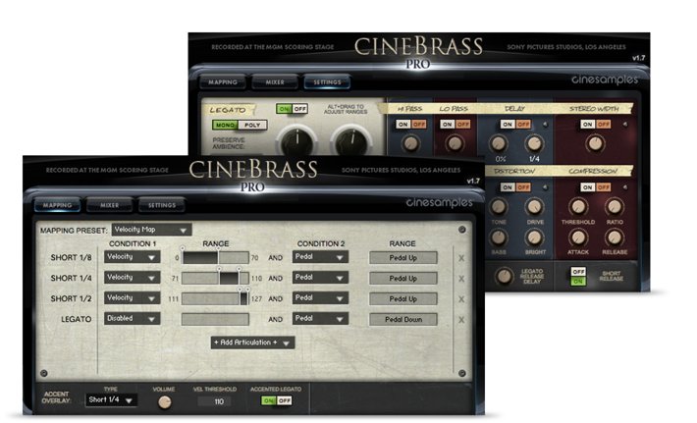
Task: Click the Distortion Bright knob
Action: pos(534,238)
